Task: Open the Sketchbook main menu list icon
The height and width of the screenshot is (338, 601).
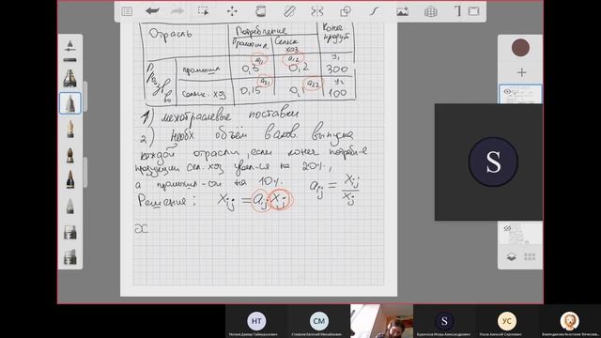Action: (x=127, y=11)
